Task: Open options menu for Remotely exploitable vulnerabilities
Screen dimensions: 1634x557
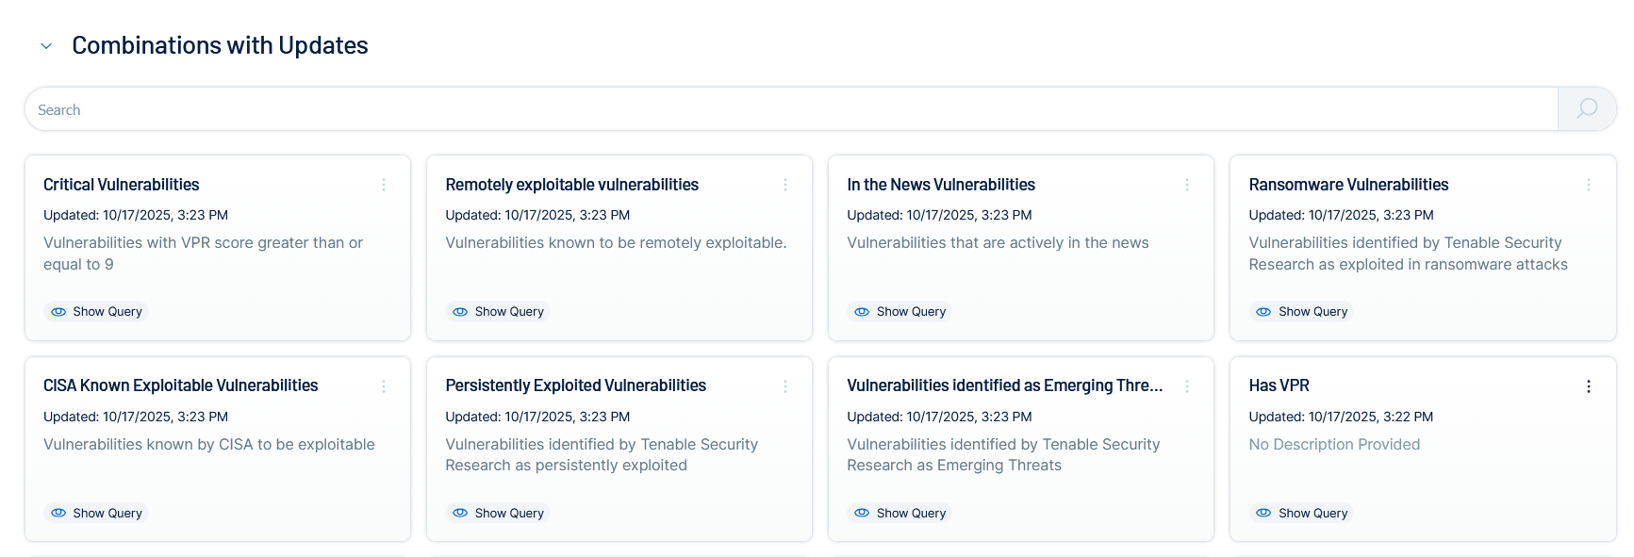Action: [x=785, y=185]
